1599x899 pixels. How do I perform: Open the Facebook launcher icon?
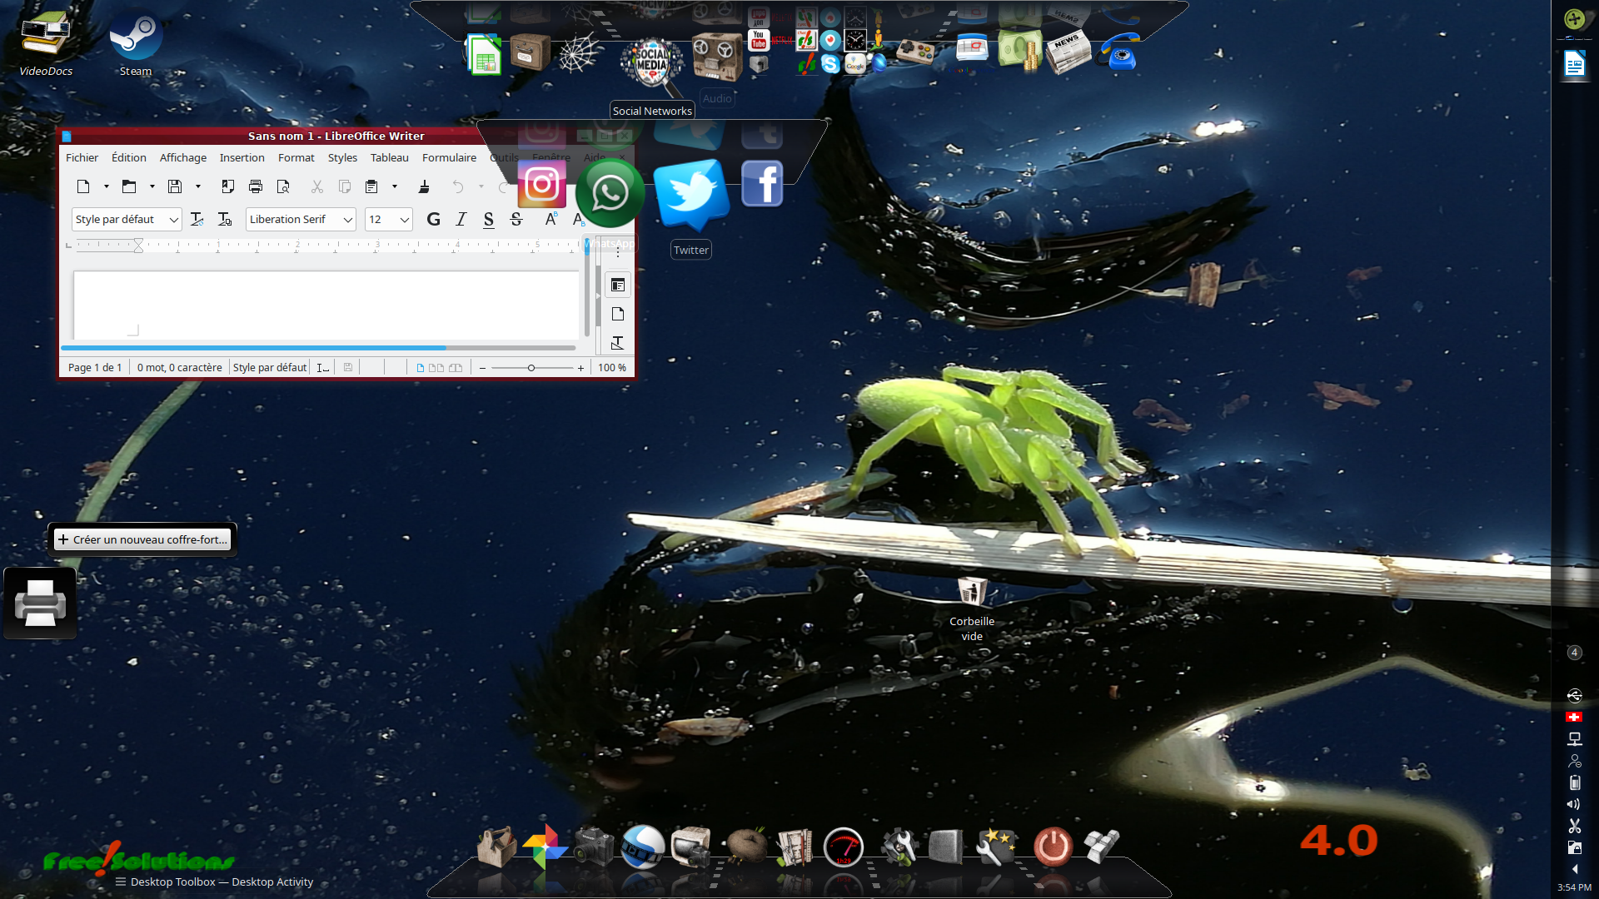tap(762, 184)
